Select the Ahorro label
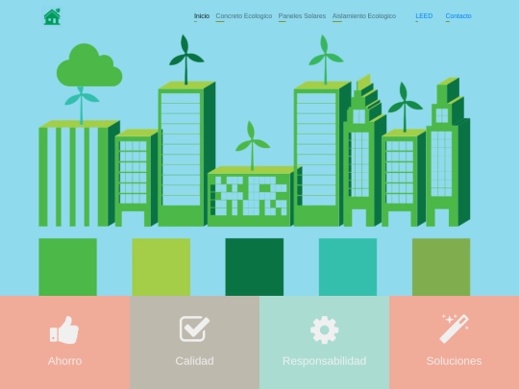This screenshot has width=519, height=389. pos(65,361)
